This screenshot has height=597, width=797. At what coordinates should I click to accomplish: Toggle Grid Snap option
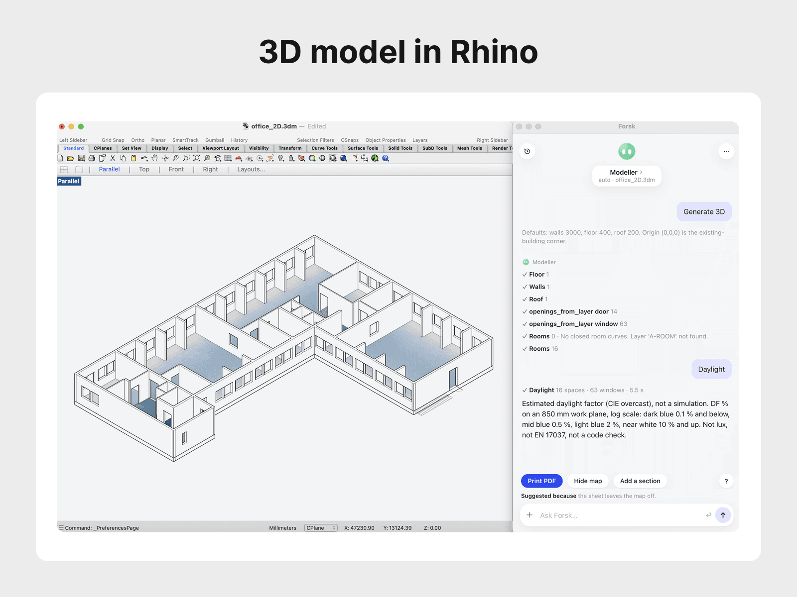click(113, 140)
